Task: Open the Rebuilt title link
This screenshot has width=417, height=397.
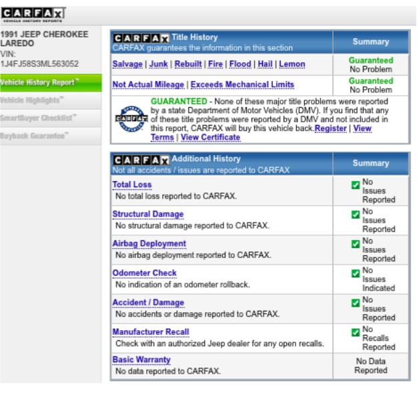Action: 188,64
